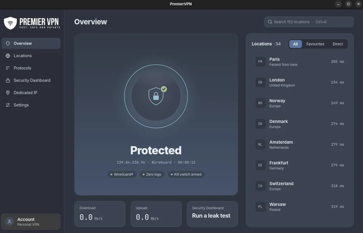
Task: Click the Overview page title
Action: coord(90,22)
